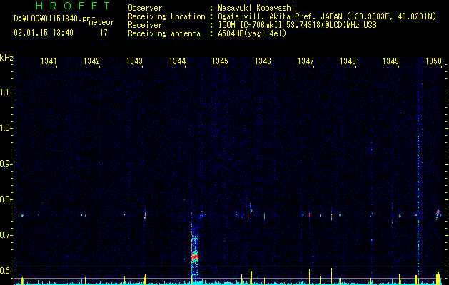Viewport: 449px width, 285px height.
Task: Click the gray bracket on the frequency axis
Action: pos(14,200)
